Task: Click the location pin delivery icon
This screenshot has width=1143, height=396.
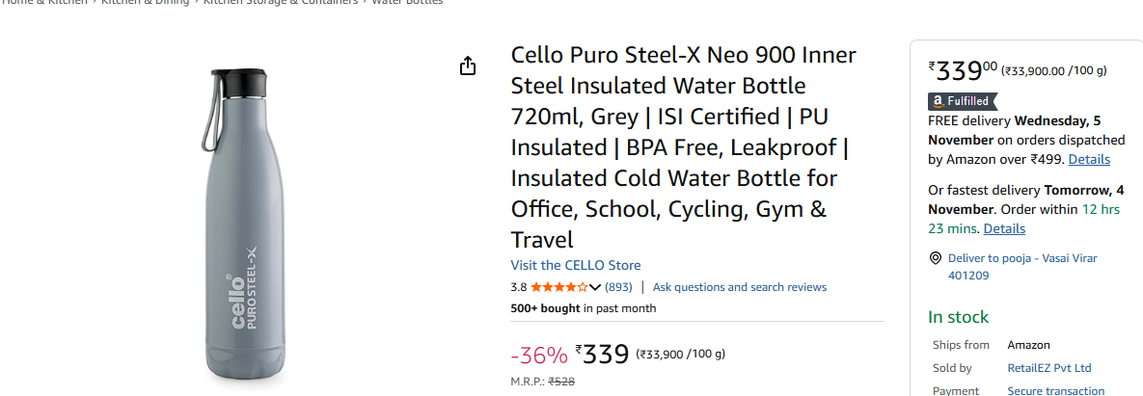Action: [935, 258]
